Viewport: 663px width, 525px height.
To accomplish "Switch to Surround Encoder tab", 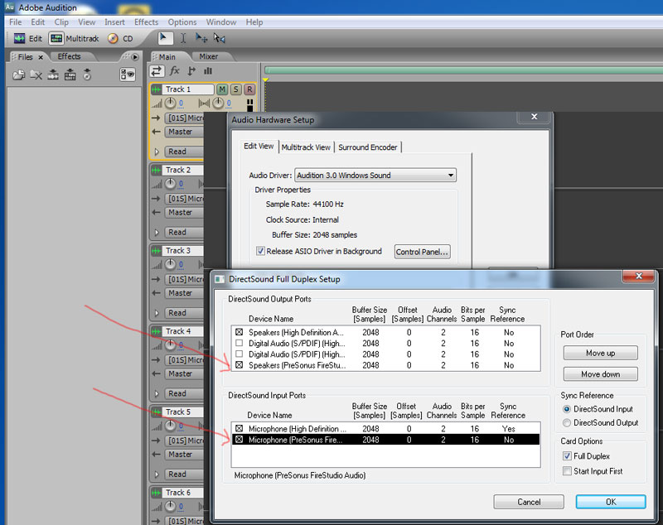I will [x=367, y=147].
